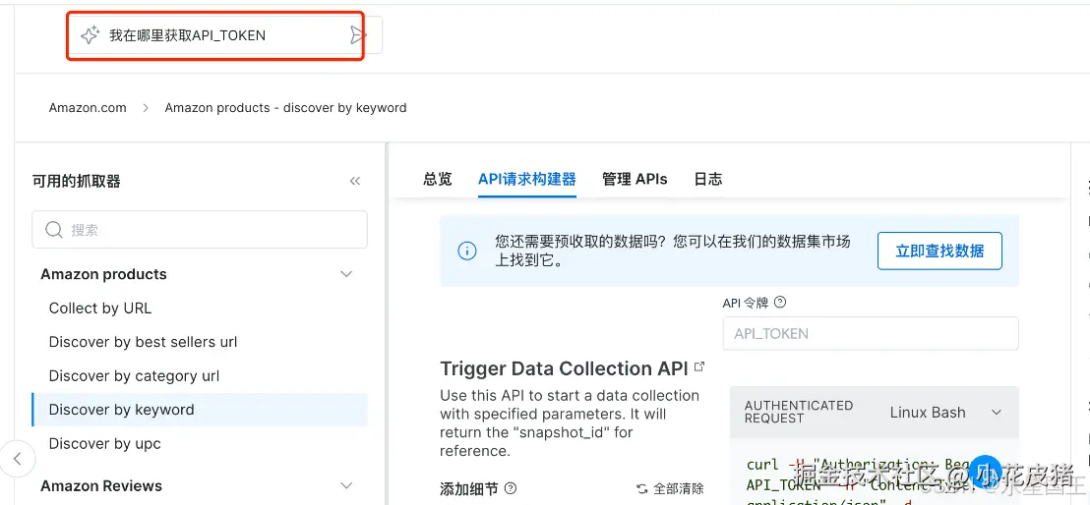Click the magnifier icon in scraper search
The width and height of the screenshot is (1090, 505).
coord(54,230)
